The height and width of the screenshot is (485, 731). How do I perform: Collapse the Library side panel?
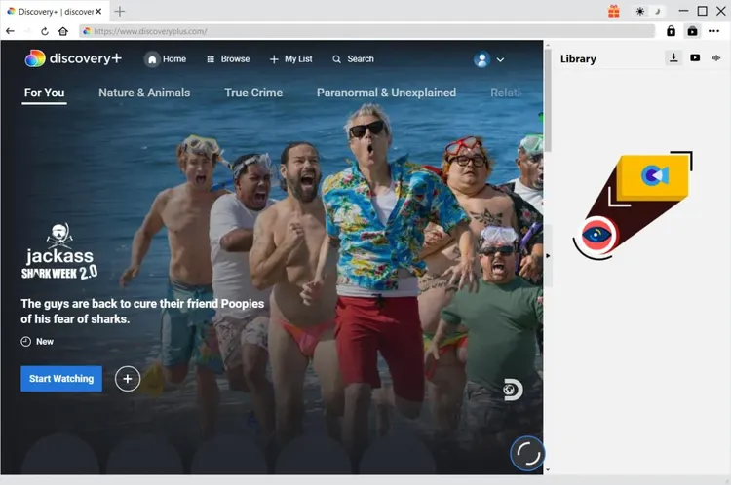tap(548, 256)
